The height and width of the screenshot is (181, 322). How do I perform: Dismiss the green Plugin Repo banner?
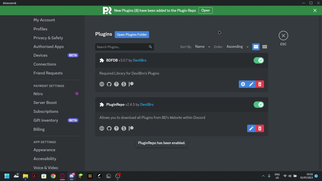(x=315, y=11)
